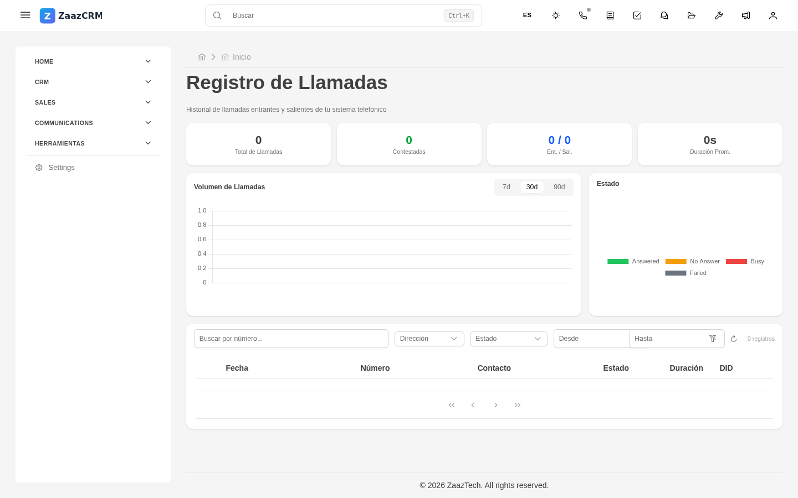Expand the SALES sidebar section
Image resolution: width=798 pixels, height=498 pixels.
[93, 102]
